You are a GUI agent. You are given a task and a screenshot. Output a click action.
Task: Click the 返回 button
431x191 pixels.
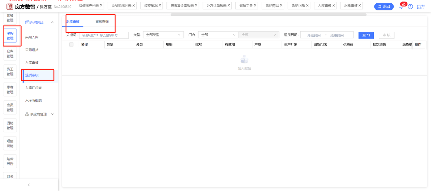point(384,6)
